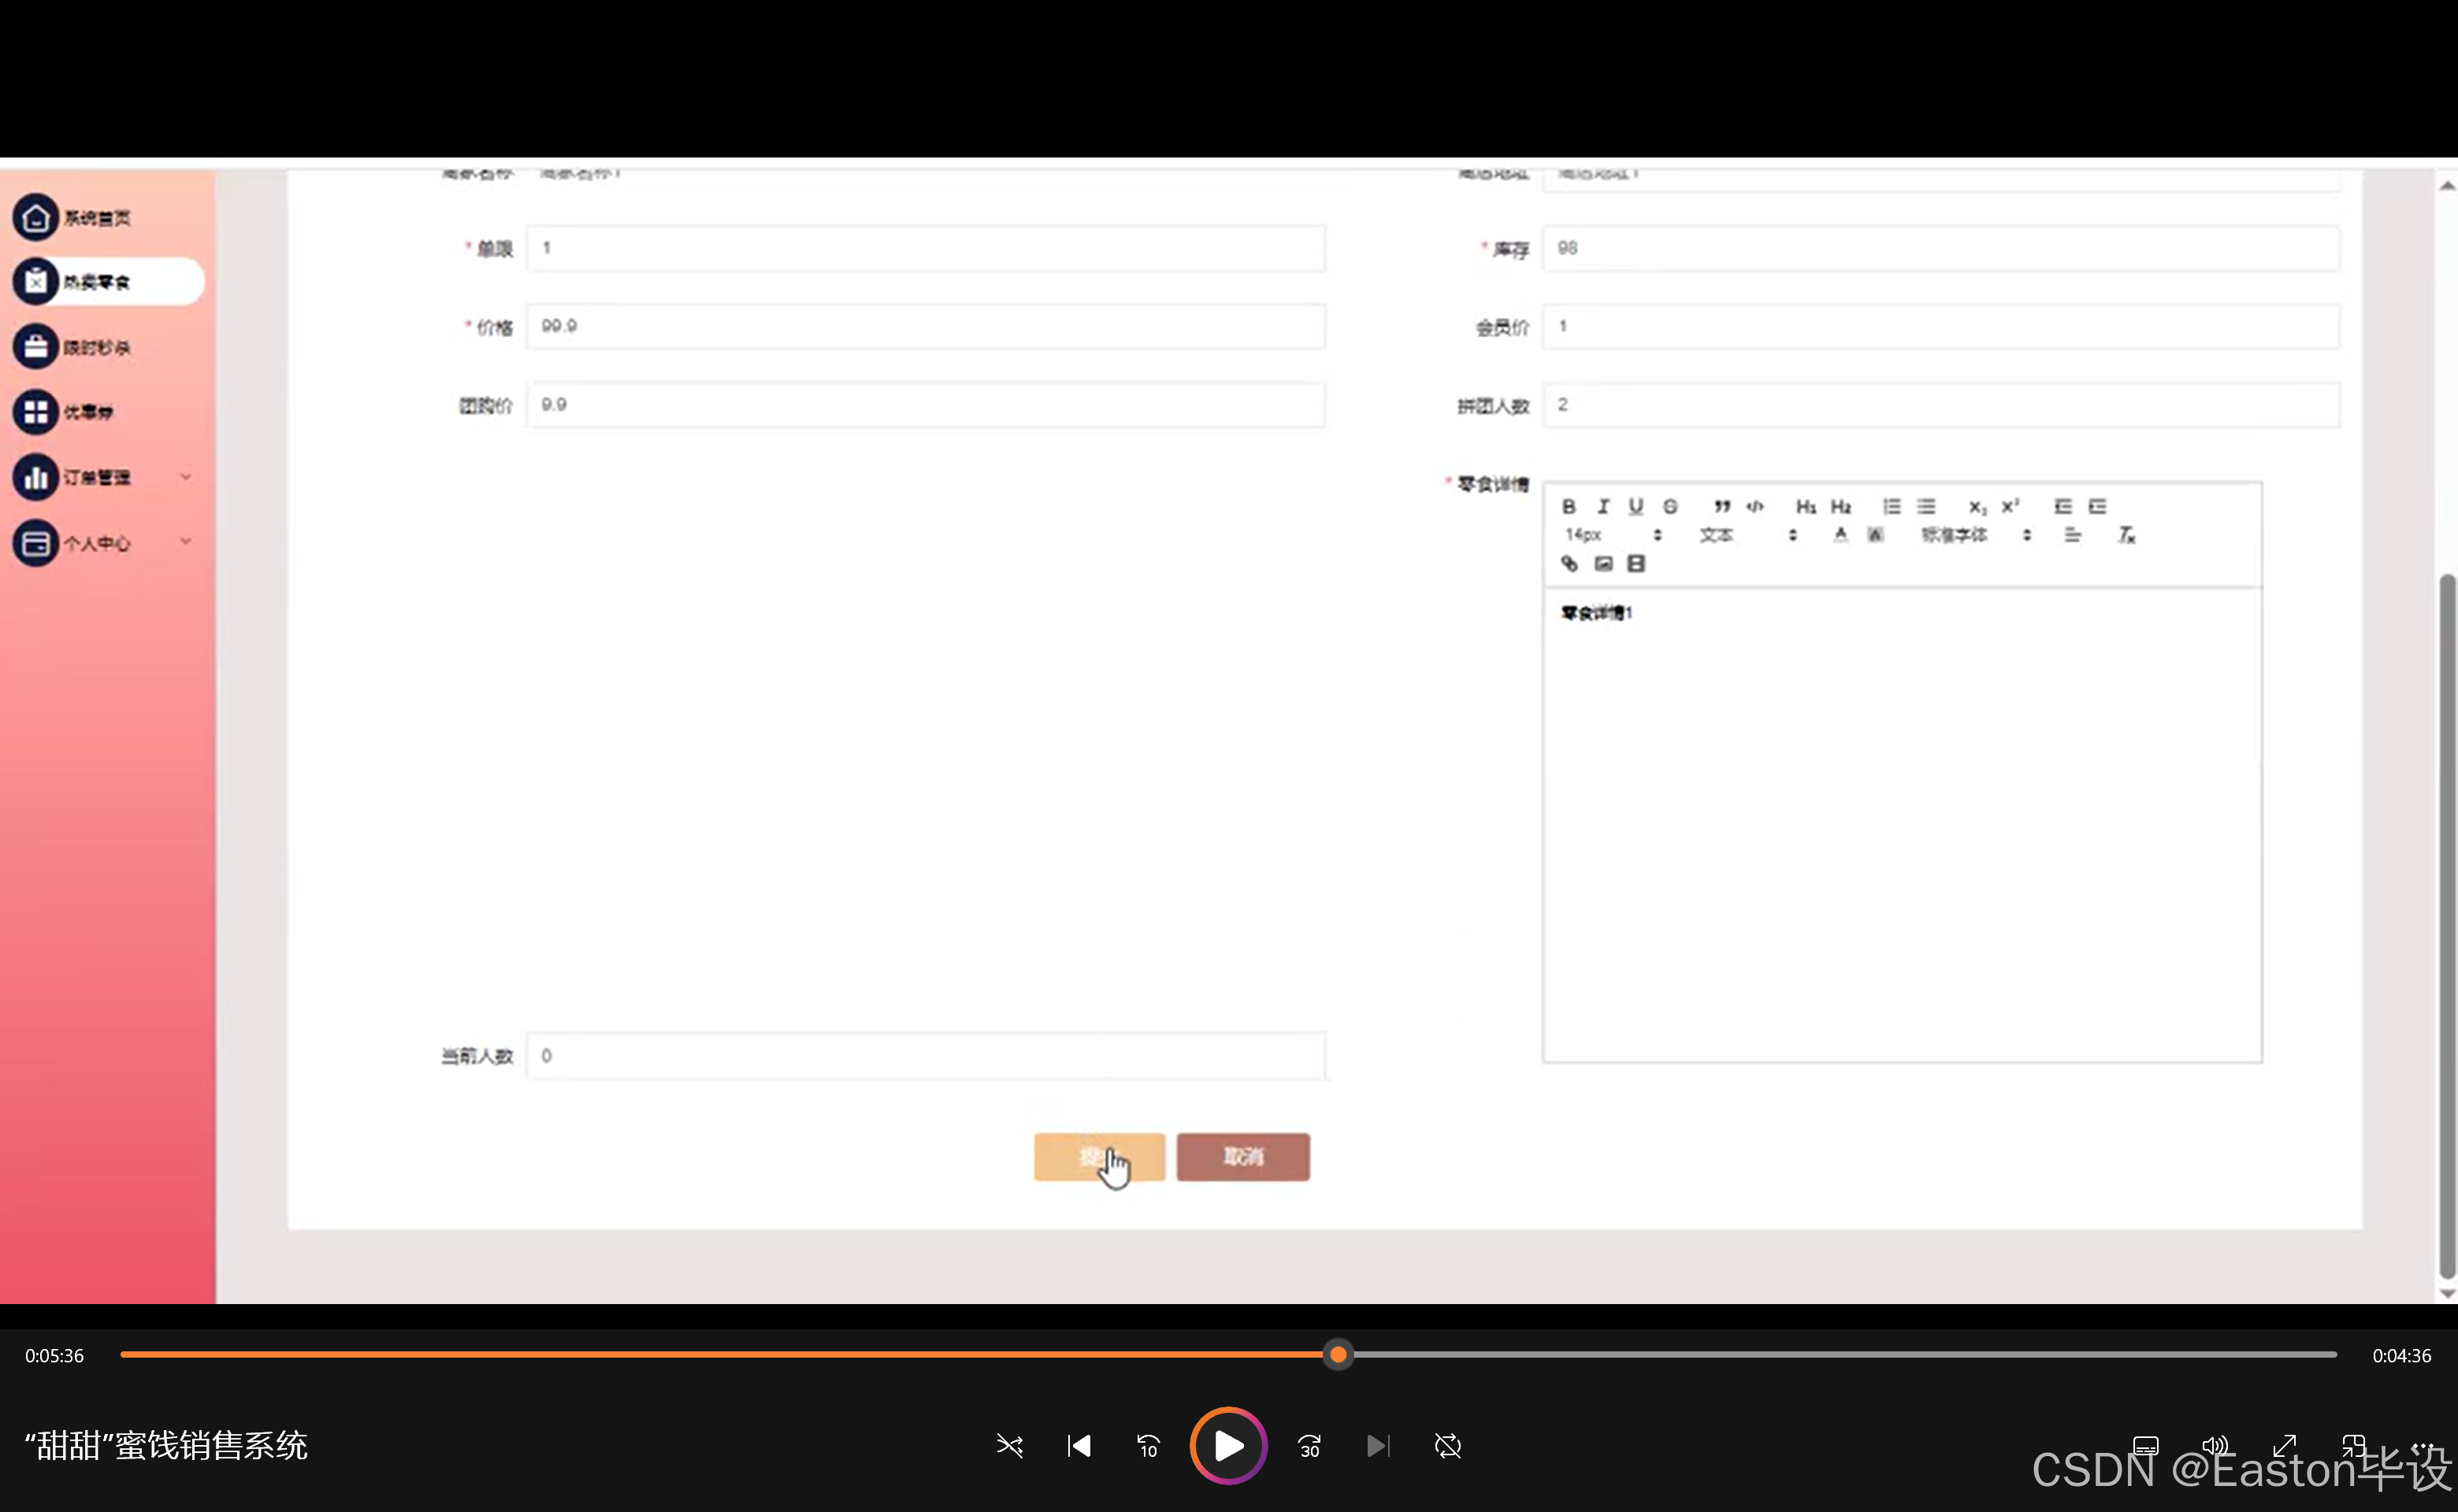The width and height of the screenshot is (2458, 1512).
Task: Open the text color picker
Action: click(x=1840, y=535)
